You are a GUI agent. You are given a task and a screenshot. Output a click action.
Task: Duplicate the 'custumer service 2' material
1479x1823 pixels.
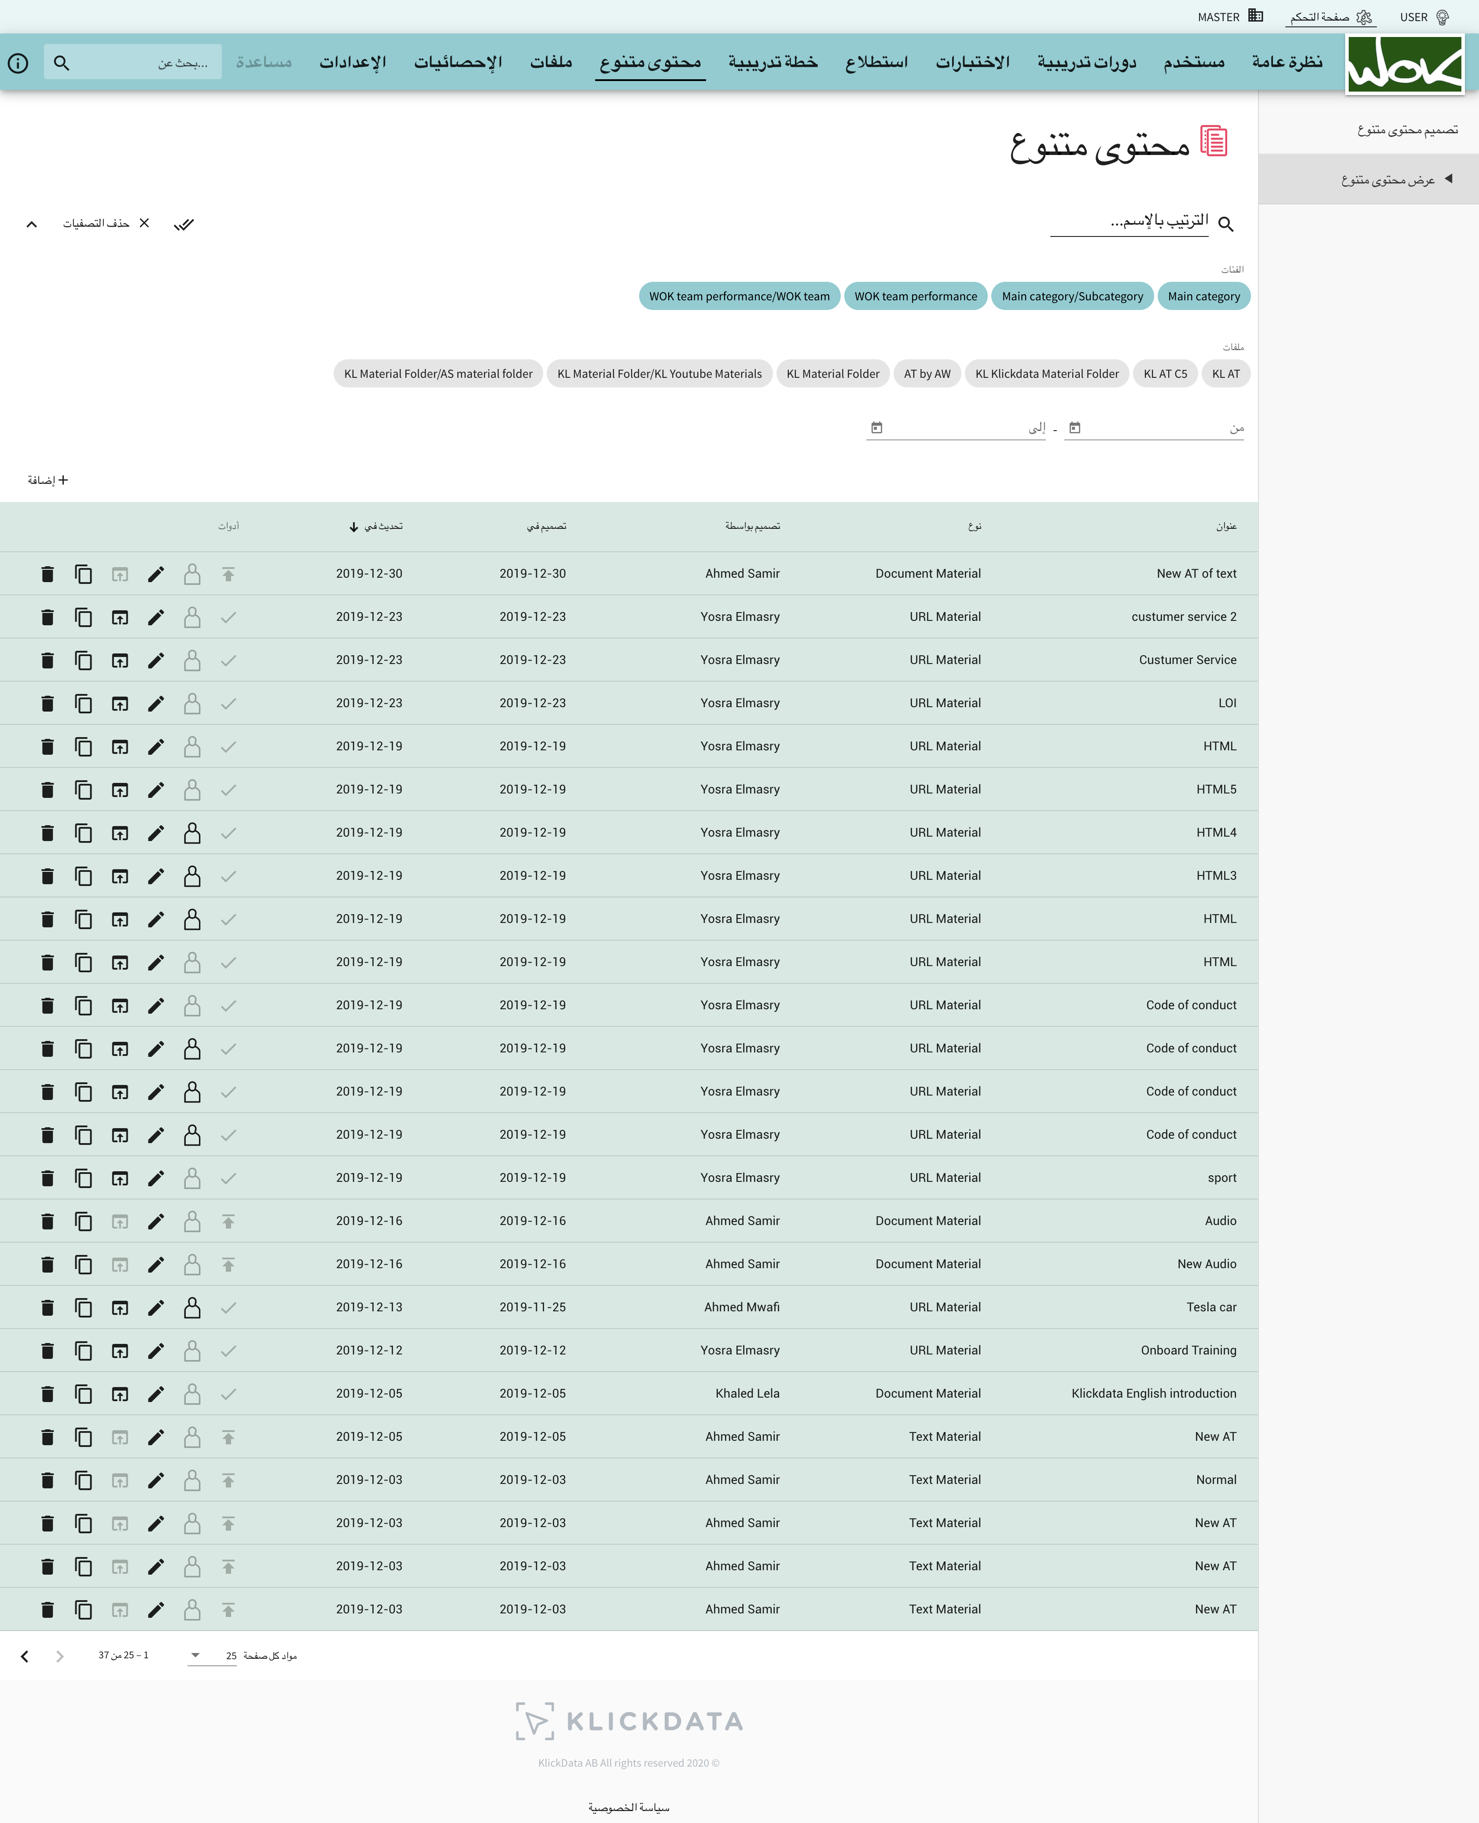coord(84,617)
